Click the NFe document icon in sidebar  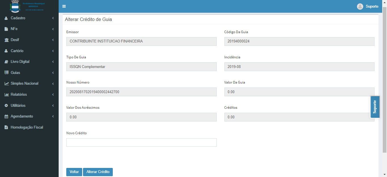pyautogui.click(x=6, y=29)
